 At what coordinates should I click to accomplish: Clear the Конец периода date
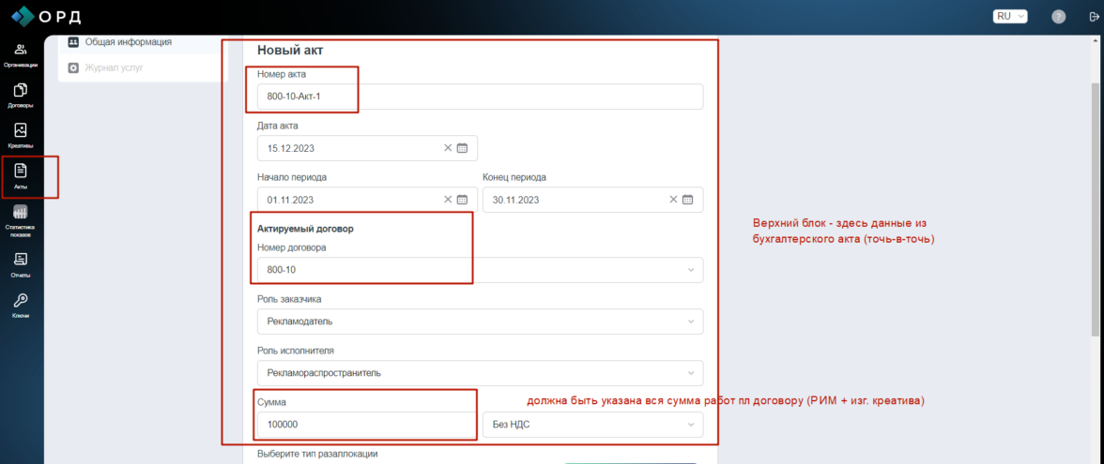tap(673, 200)
